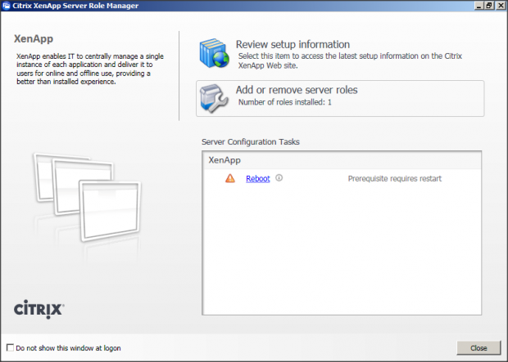Click the Citrix app icon in title bar

7,6
